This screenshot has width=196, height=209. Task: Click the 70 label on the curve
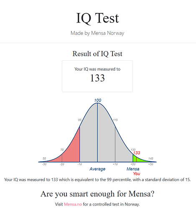click(x=62, y=150)
